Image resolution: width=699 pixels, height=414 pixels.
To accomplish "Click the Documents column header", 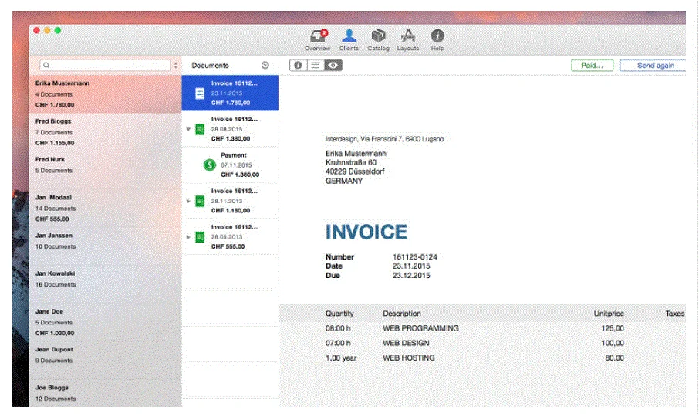I will click(210, 65).
